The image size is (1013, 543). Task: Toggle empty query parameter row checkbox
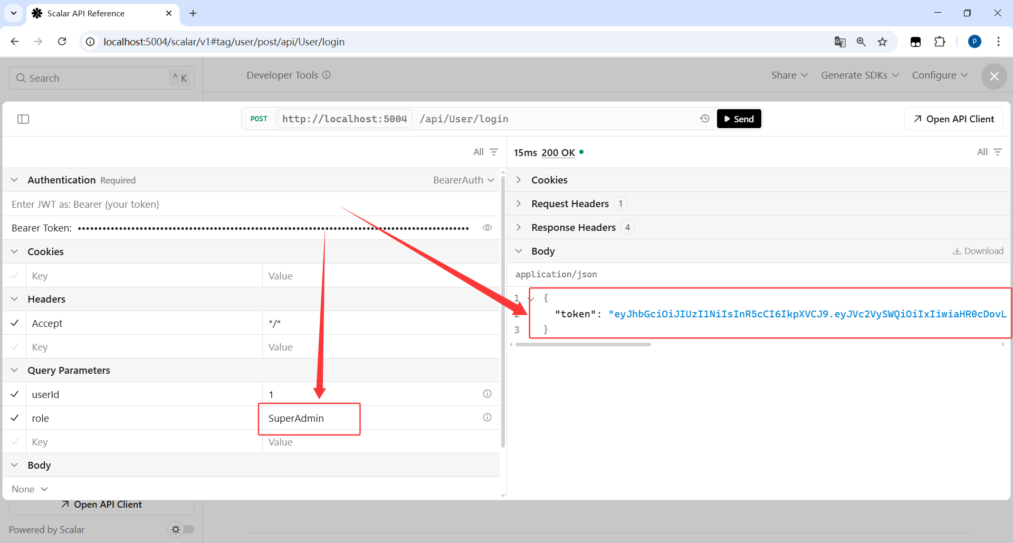click(15, 441)
